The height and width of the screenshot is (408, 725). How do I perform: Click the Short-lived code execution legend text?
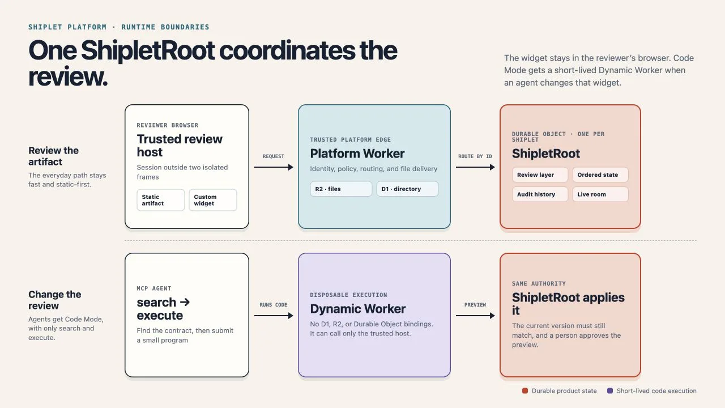click(x=656, y=391)
